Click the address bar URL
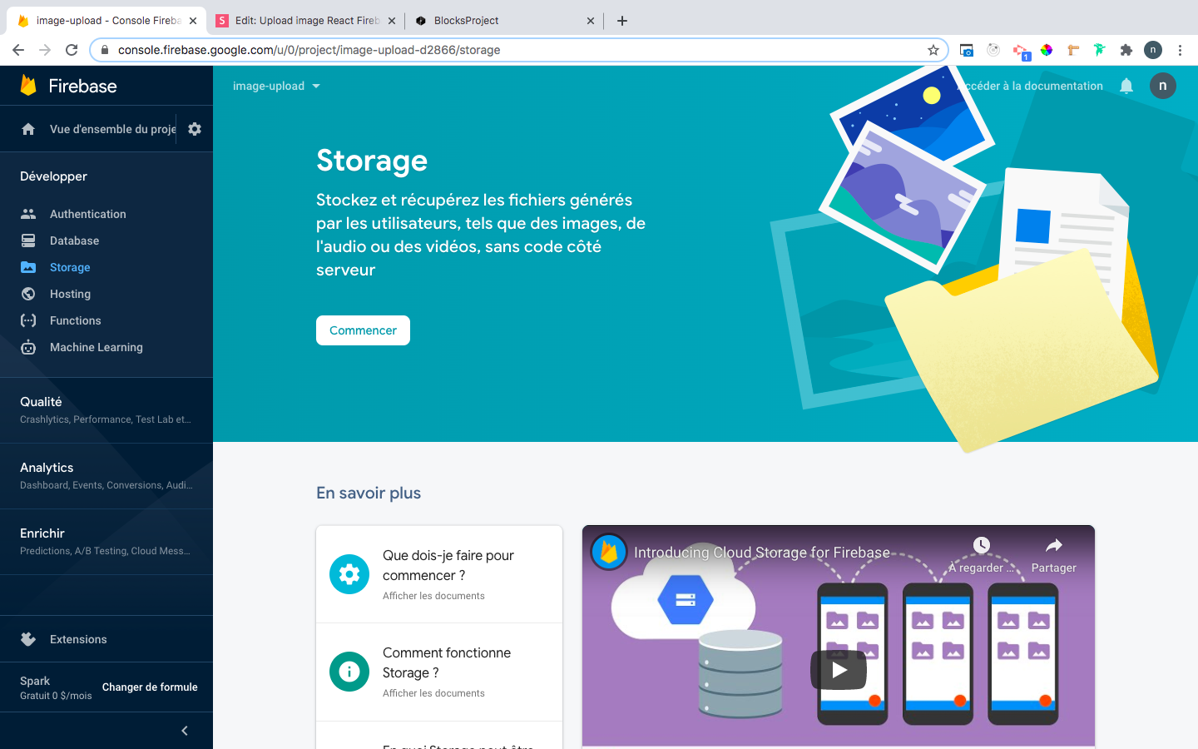This screenshot has width=1198, height=749. [x=309, y=50]
